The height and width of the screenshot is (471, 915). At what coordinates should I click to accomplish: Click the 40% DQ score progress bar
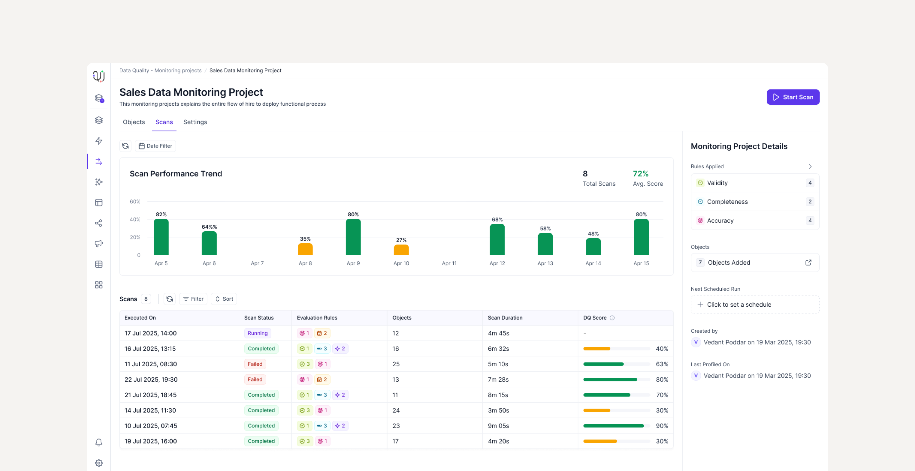(x=616, y=349)
